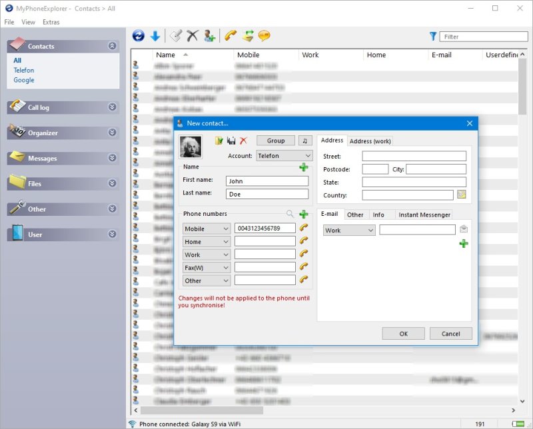Screen dimensions: 533x429
Task: Click the load photo folder icon
Action: [219, 141]
